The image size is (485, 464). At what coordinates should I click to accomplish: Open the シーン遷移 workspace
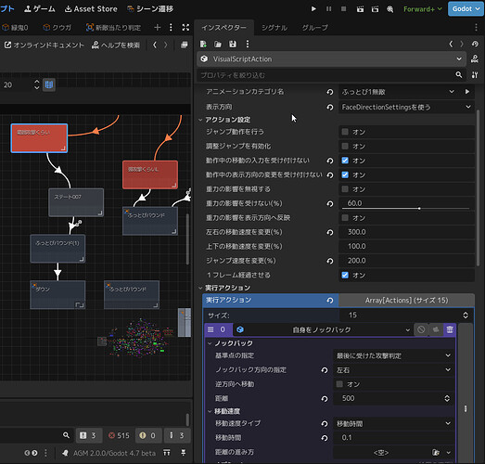150,9
